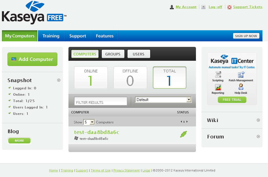268x177 pixels.
Task: Click the Training footer link
Action: click(x=67, y=170)
